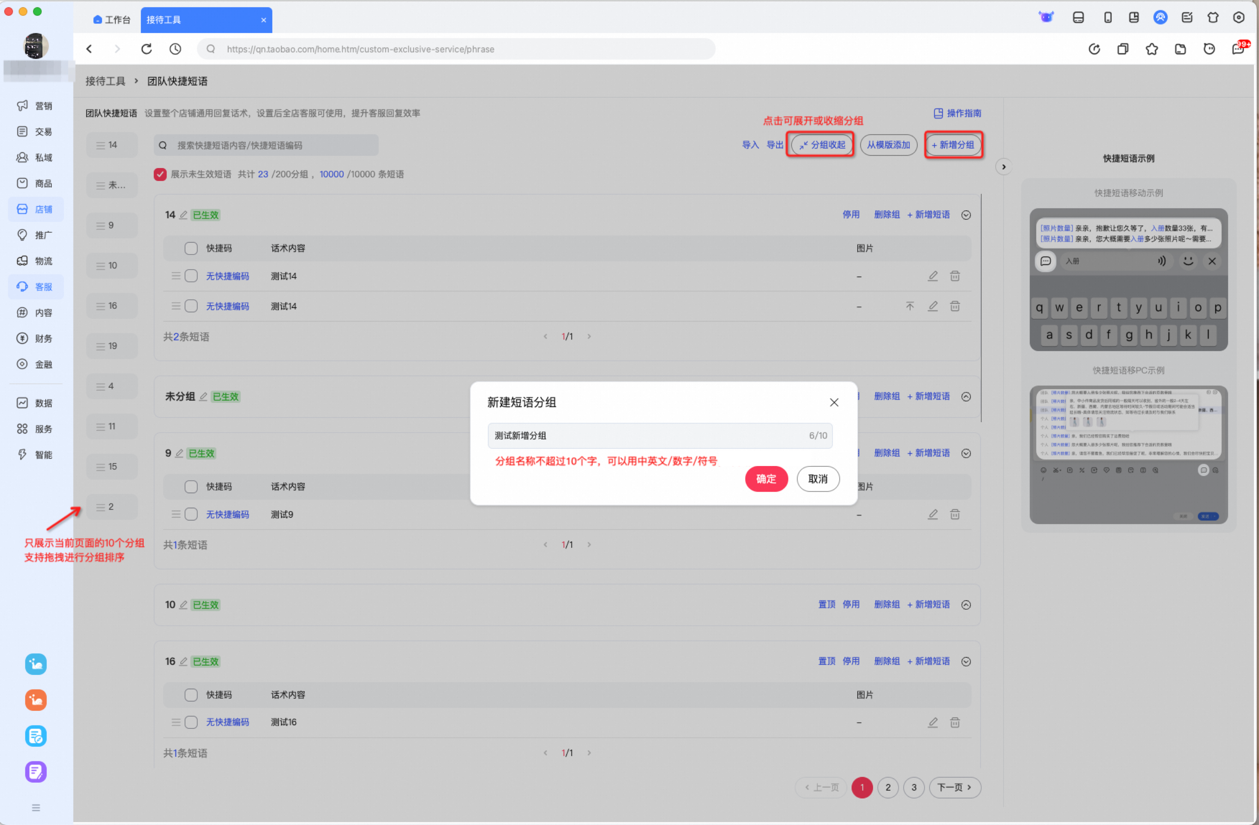1259x825 pixels.
Task: Open 交易 in the left sidebar
Action: click(36, 132)
